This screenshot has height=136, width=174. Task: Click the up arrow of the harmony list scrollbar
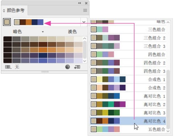tap(168, 22)
